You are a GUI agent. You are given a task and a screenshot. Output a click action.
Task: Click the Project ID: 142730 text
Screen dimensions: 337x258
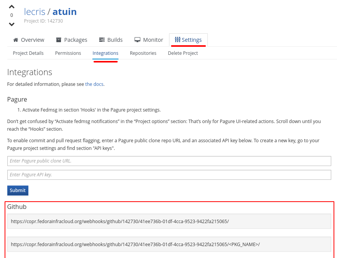coord(43,21)
